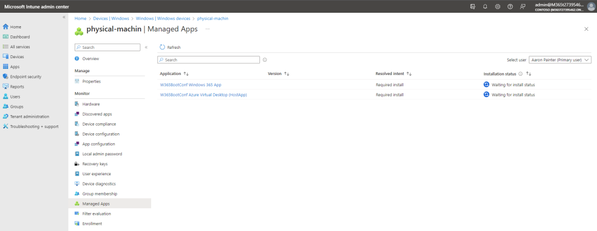Click the physical-machin breadcrumb
This screenshot has width=597, height=231.
(x=213, y=18)
